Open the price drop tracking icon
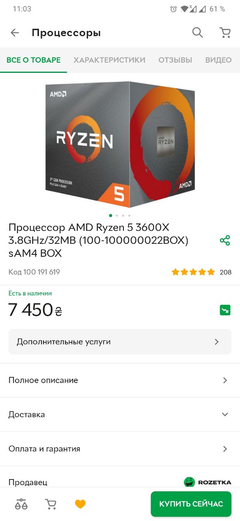This screenshot has width=240, height=521. click(225, 310)
